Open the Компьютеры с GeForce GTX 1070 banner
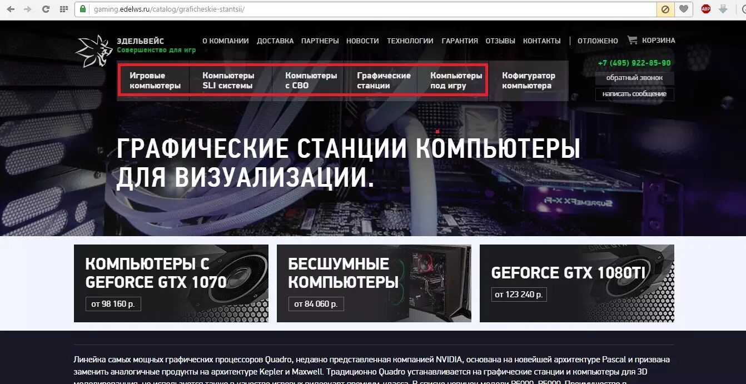 point(171,283)
